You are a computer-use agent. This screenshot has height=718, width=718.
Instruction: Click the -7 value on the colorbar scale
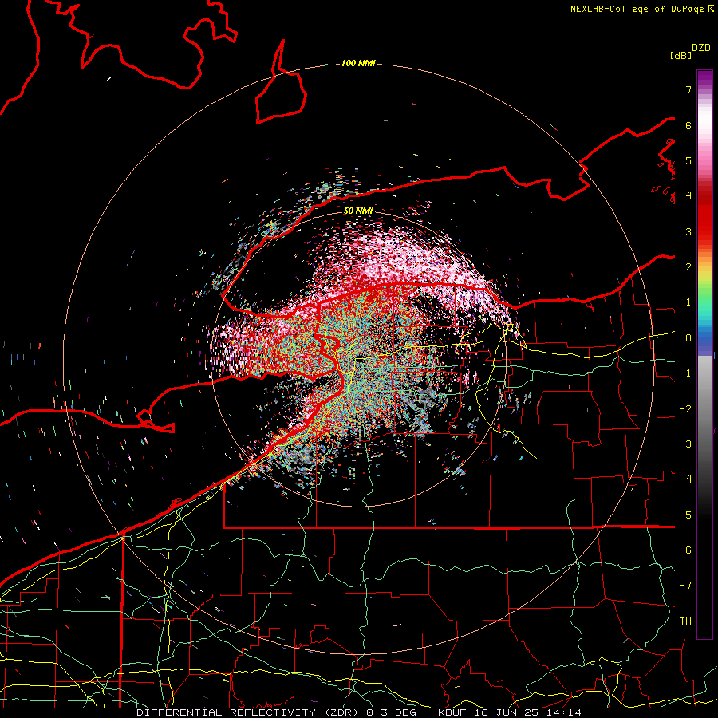[685, 586]
